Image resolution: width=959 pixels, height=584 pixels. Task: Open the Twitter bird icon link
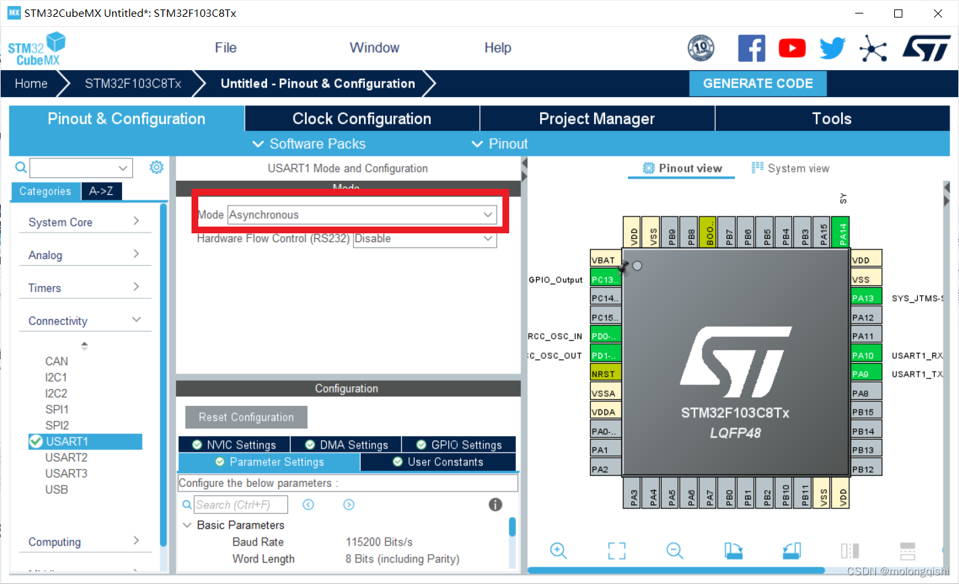tap(832, 49)
